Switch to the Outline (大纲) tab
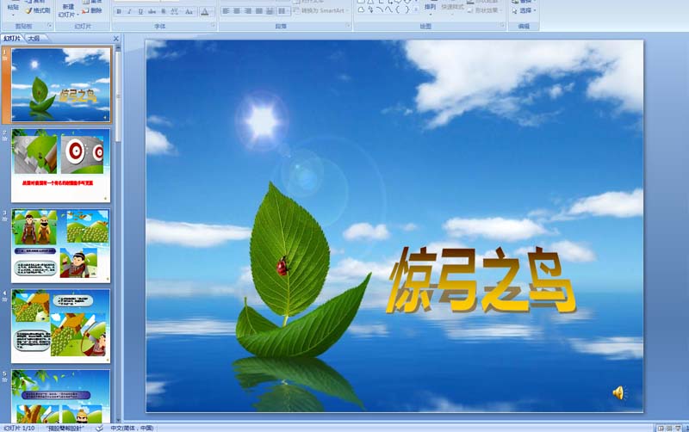This screenshot has width=689, height=432. (34, 39)
